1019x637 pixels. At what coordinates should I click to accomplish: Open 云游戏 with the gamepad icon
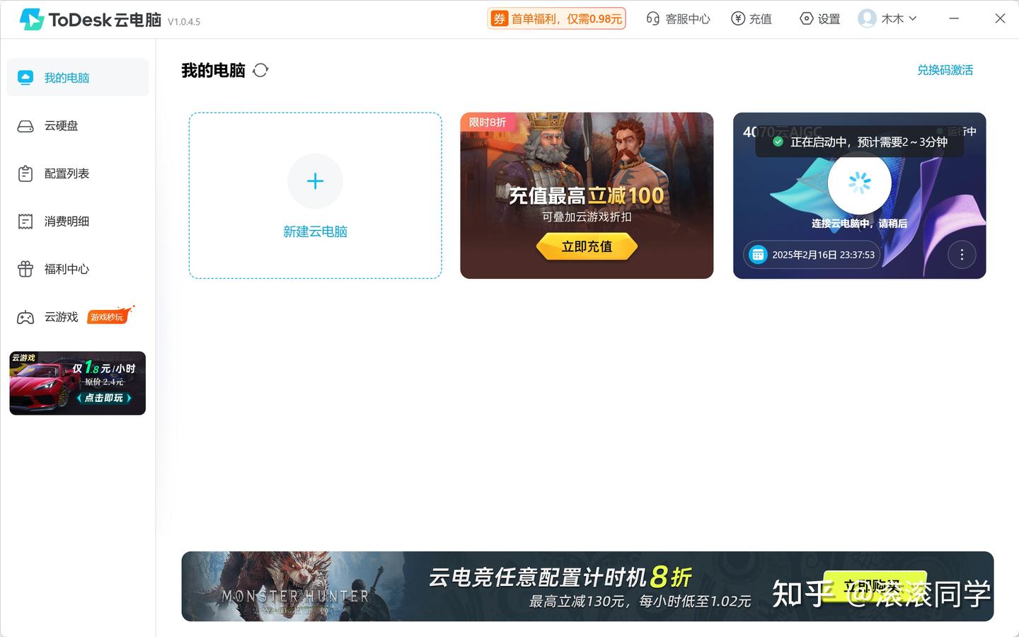[x=61, y=316]
